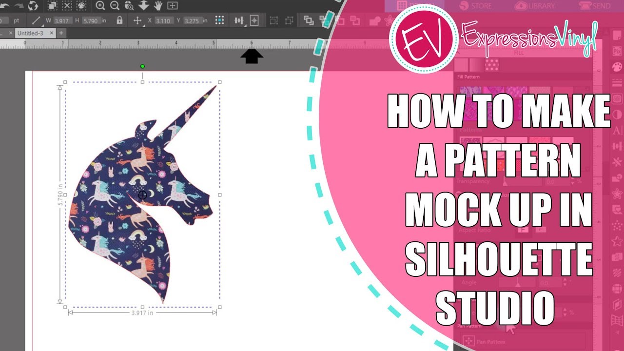Choose the solid color fill type swatch
The height and width of the screenshot is (351, 624).
pyautogui.click(x=461, y=64)
